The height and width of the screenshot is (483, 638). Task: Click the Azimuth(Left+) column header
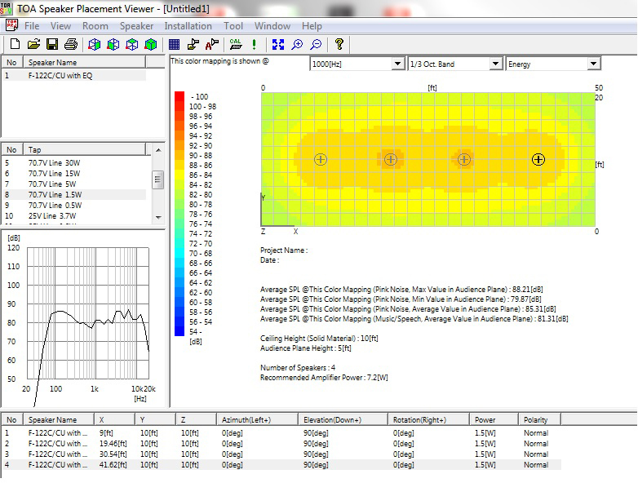257,420
